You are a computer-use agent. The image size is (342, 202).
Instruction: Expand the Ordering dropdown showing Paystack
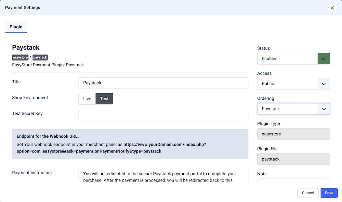coord(287,109)
